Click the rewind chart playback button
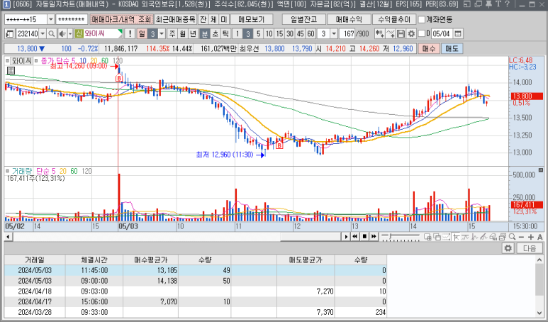 pos(355,237)
